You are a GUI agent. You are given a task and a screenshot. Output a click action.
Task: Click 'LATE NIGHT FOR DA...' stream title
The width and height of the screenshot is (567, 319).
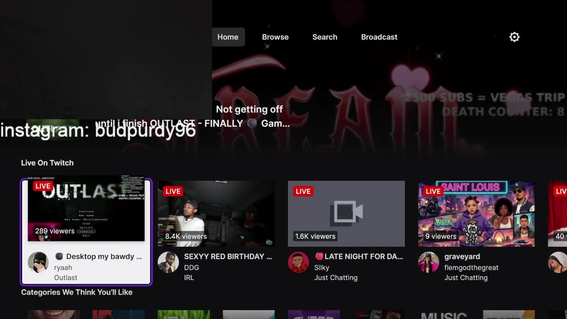click(359, 257)
